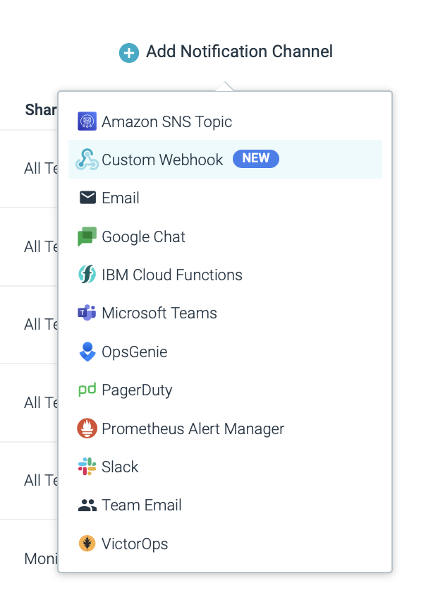426x593 pixels.
Task: Click the OpsGenie icon
Action: pyautogui.click(x=87, y=352)
